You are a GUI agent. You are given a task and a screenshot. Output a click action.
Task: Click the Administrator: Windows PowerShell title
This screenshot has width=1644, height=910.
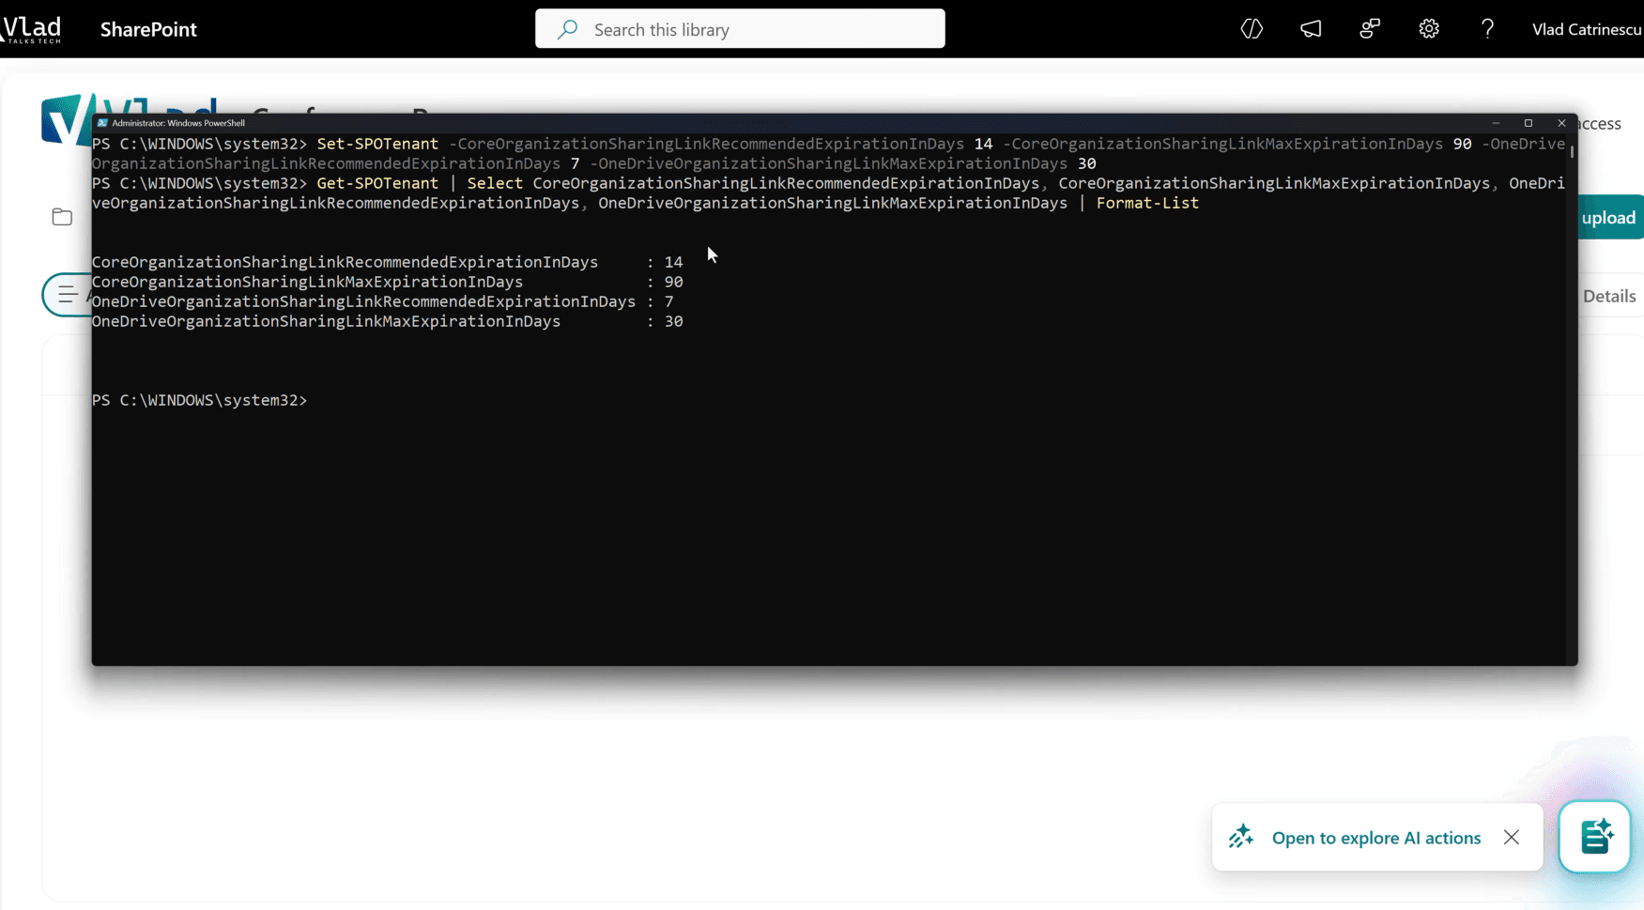(178, 123)
